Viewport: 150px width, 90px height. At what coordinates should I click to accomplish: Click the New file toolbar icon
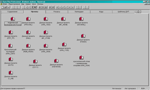(2, 7)
